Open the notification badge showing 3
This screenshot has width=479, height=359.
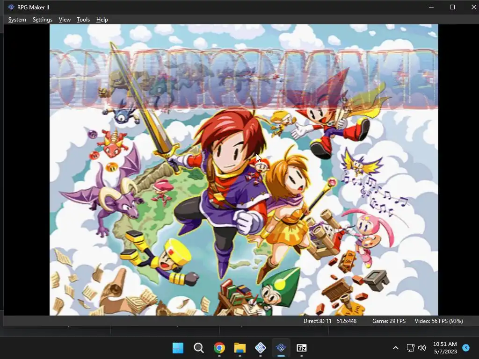pos(466,347)
